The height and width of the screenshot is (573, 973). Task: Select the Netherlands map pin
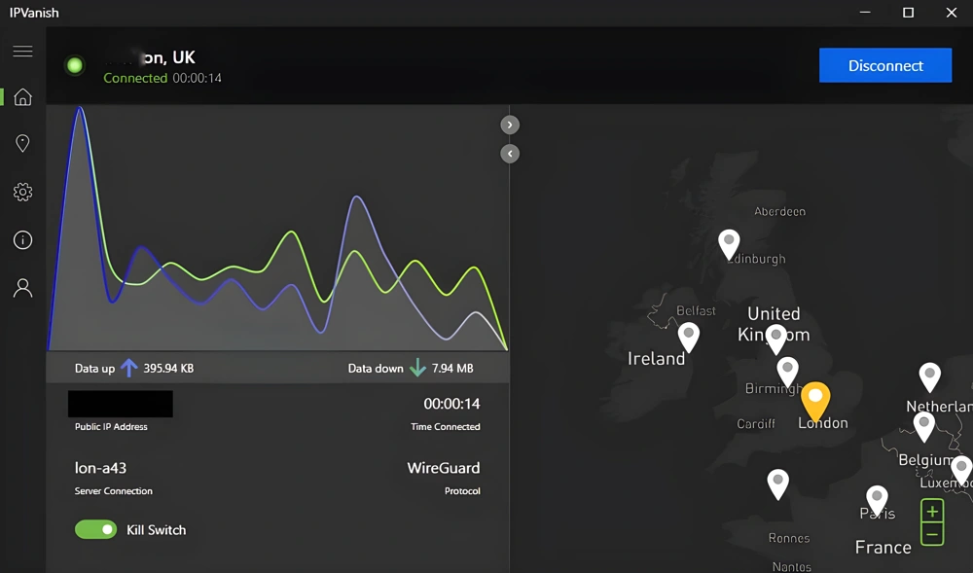coord(929,377)
